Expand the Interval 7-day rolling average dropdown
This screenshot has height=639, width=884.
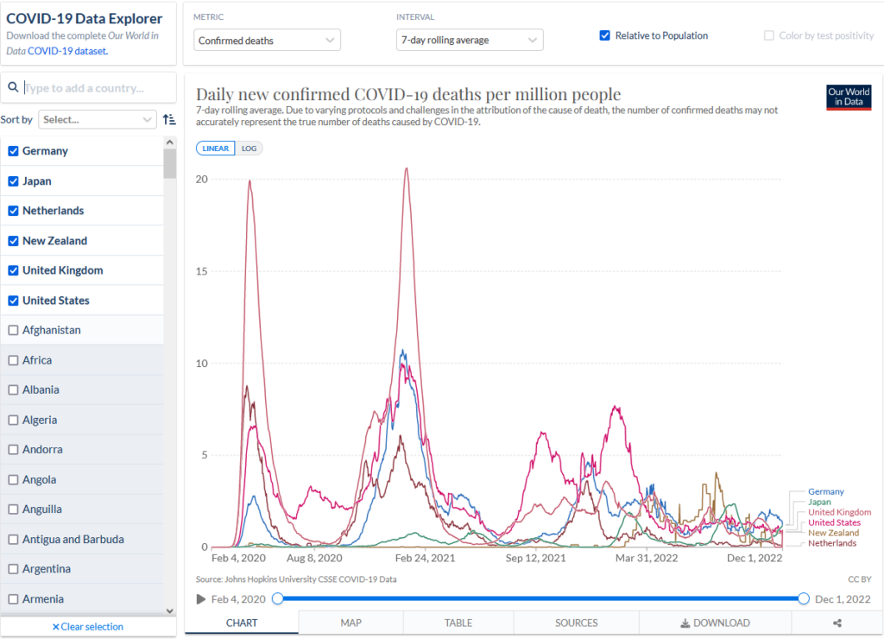click(470, 41)
